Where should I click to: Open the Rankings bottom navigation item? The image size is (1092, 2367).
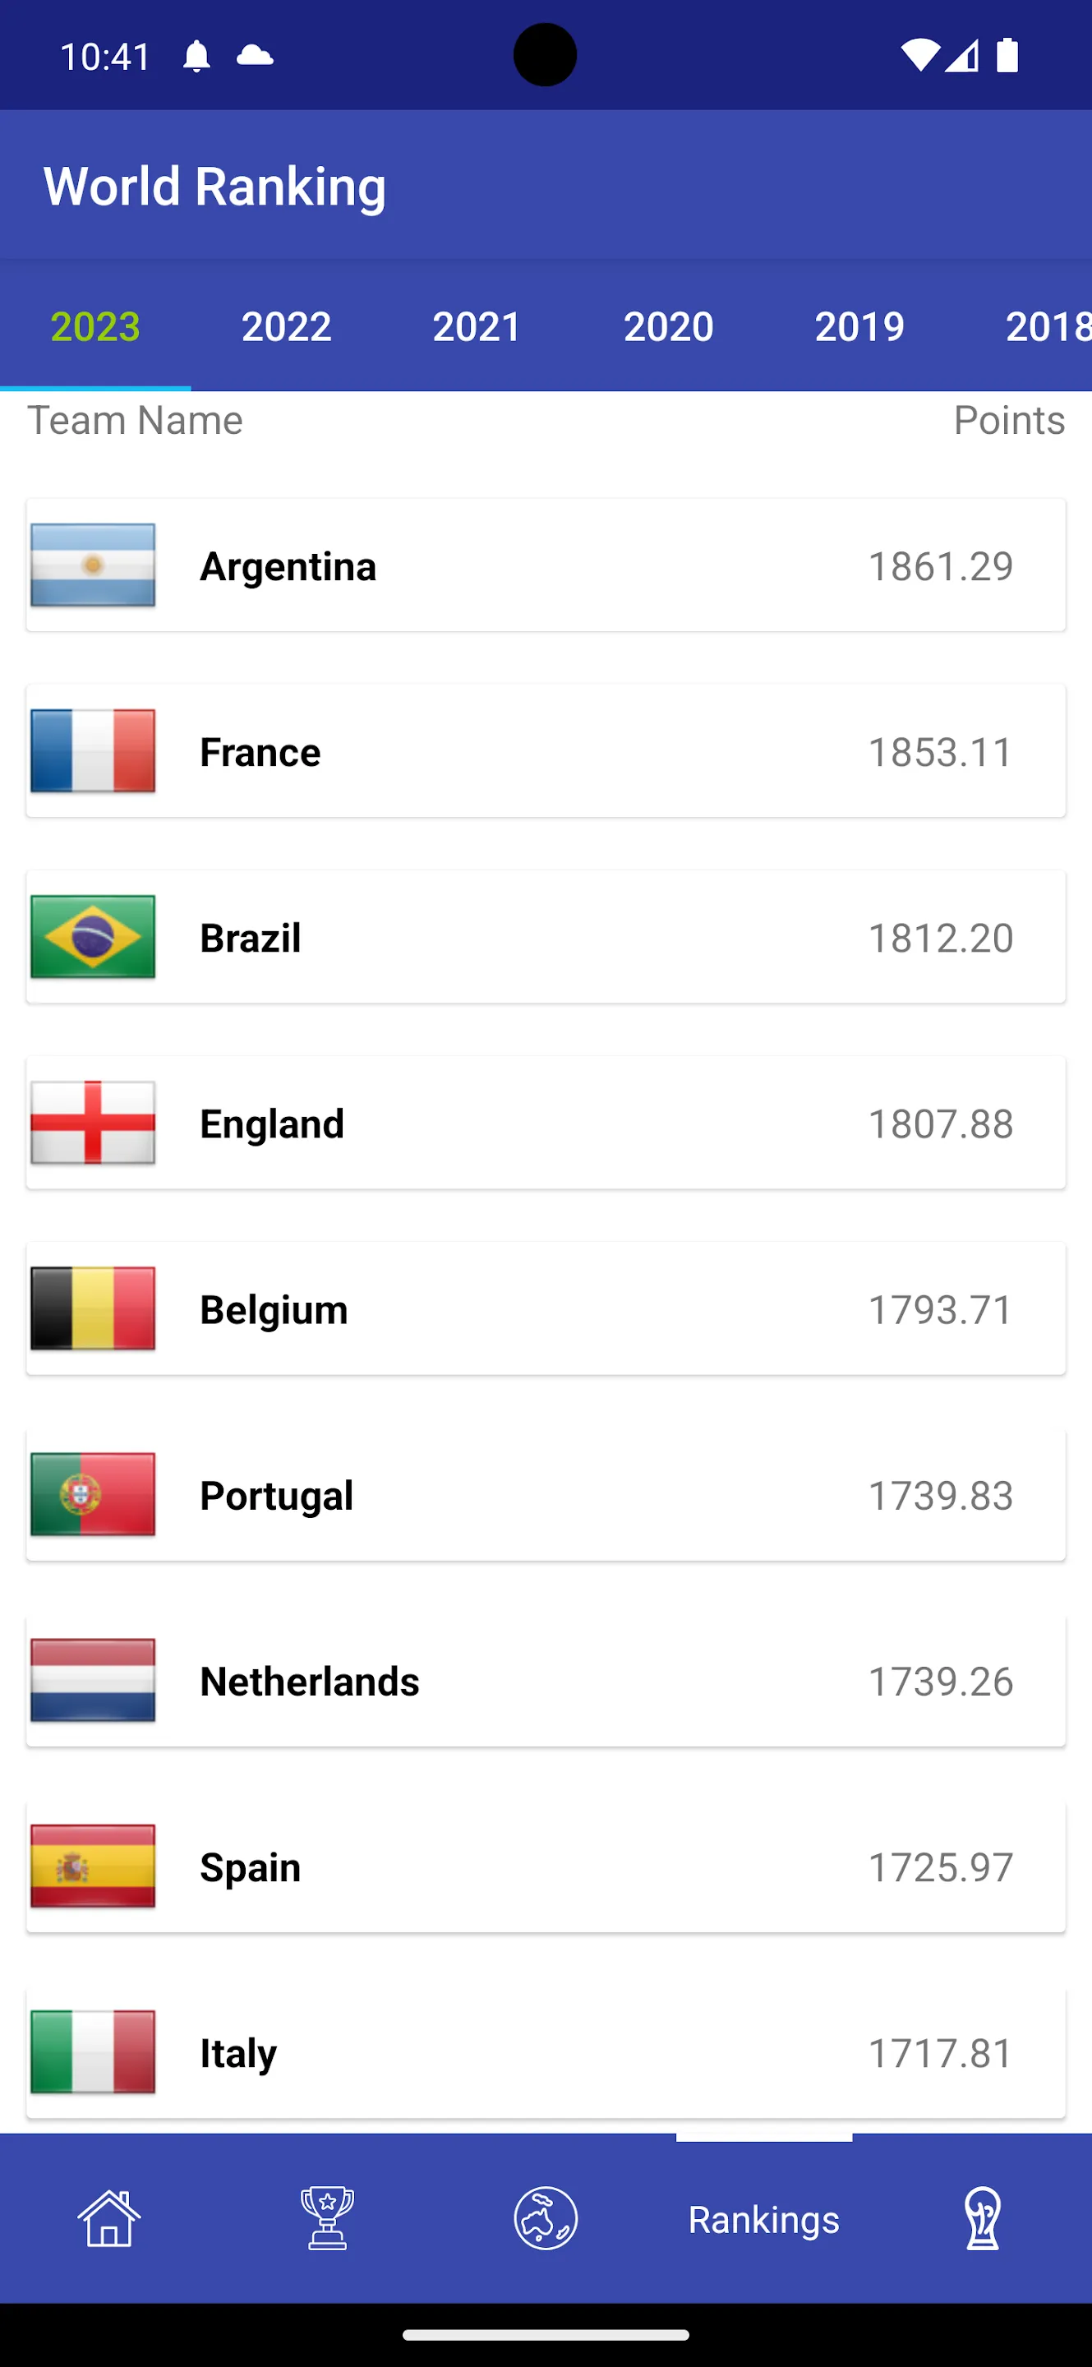(764, 2218)
